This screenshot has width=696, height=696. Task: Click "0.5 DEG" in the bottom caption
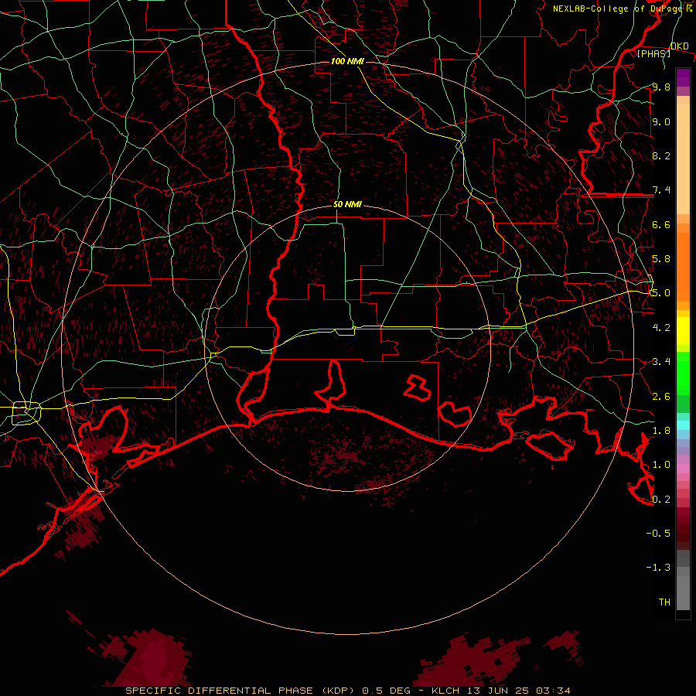(x=386, y=691)
